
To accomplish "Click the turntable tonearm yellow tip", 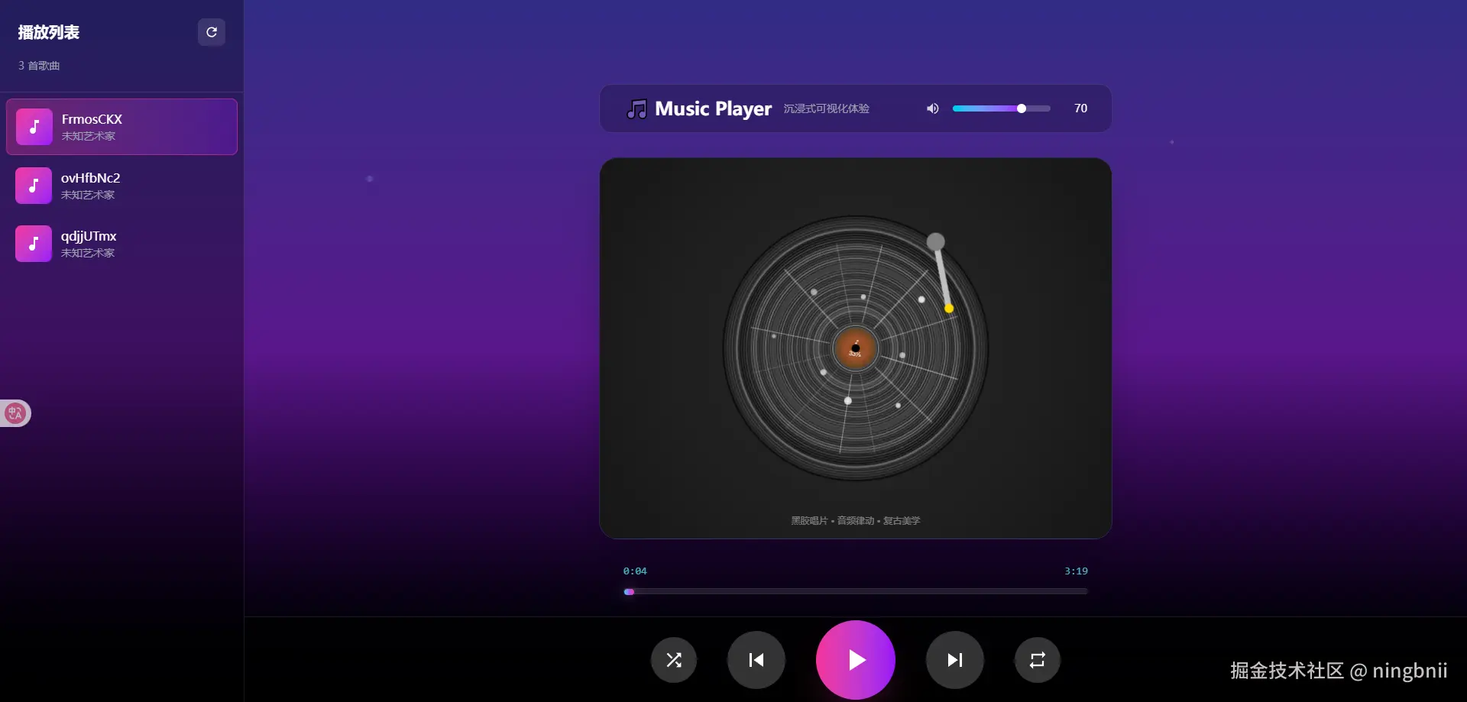I will (949, 309).
